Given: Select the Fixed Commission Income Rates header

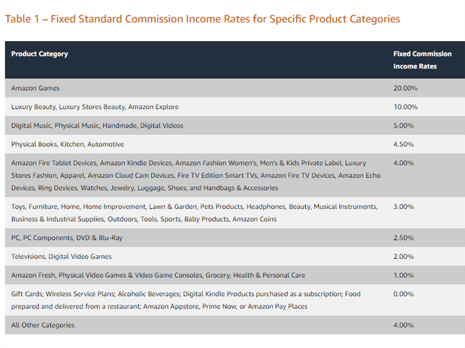Looking at the screenshot, I should point(423,60).
